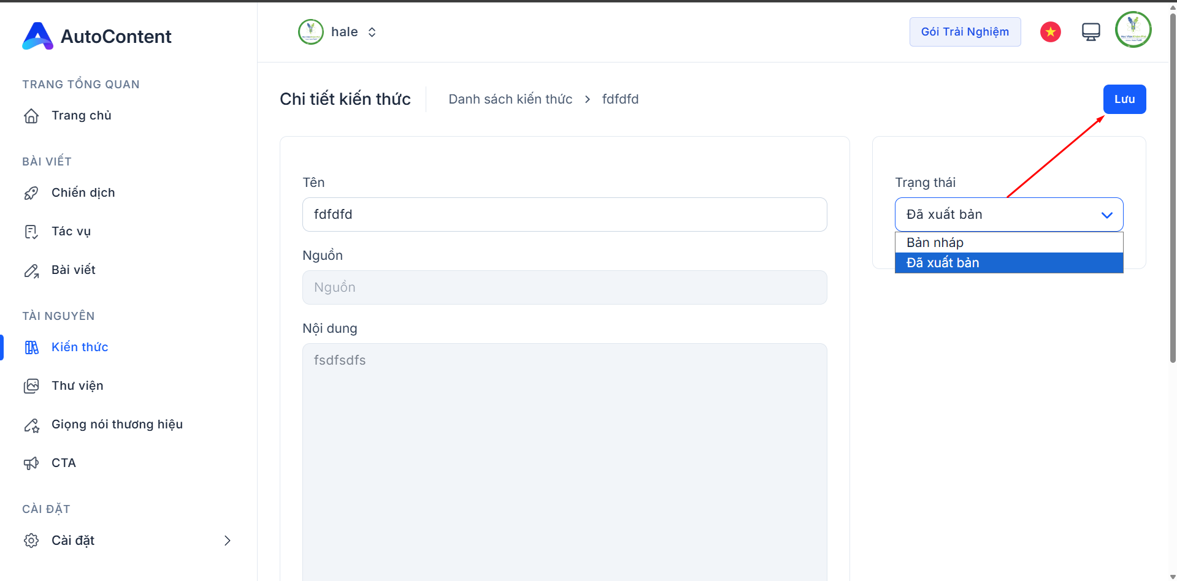Open Danh sách kiến thức breadcrumb link
Screen dimensions: 1177x581
(x=510, y=99)
